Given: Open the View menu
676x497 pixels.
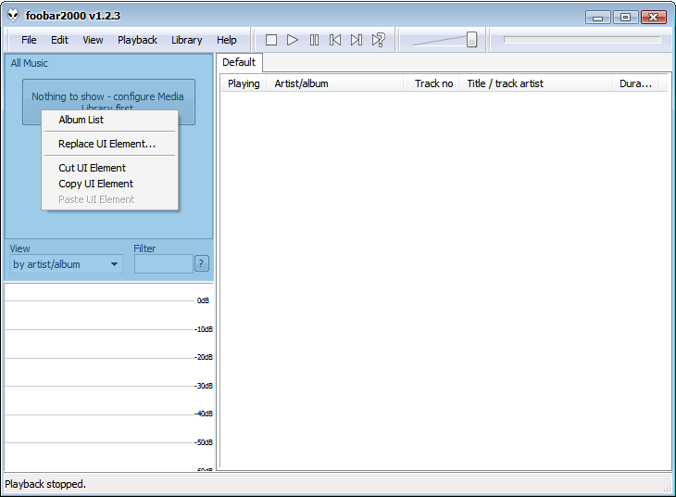Looking at the screenshot, I should [93, 40].
